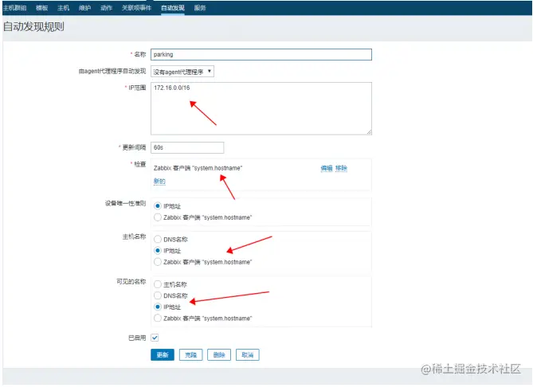Select IP地址 under 可见的名称
The width and height of the screenshot is (533, 387).
158,307
